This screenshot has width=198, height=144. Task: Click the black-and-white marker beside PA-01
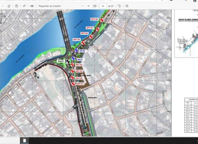pyautogui.click(x=68, y=62)
